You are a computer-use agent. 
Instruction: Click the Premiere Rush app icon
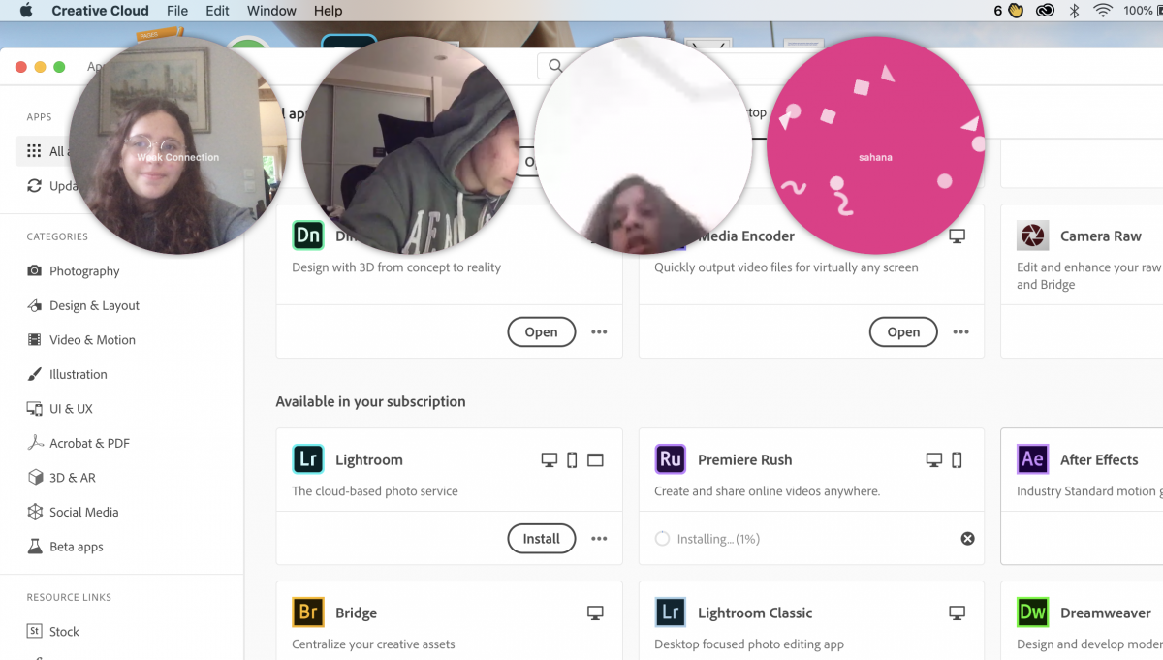coord(671,459)
